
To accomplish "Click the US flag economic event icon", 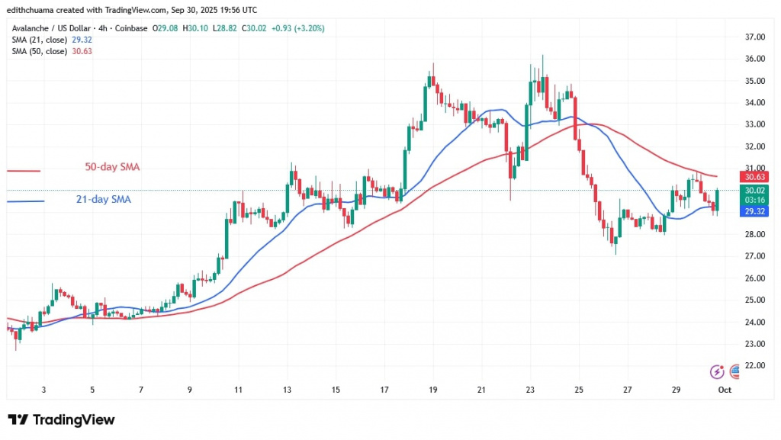I will pos(734,372).
